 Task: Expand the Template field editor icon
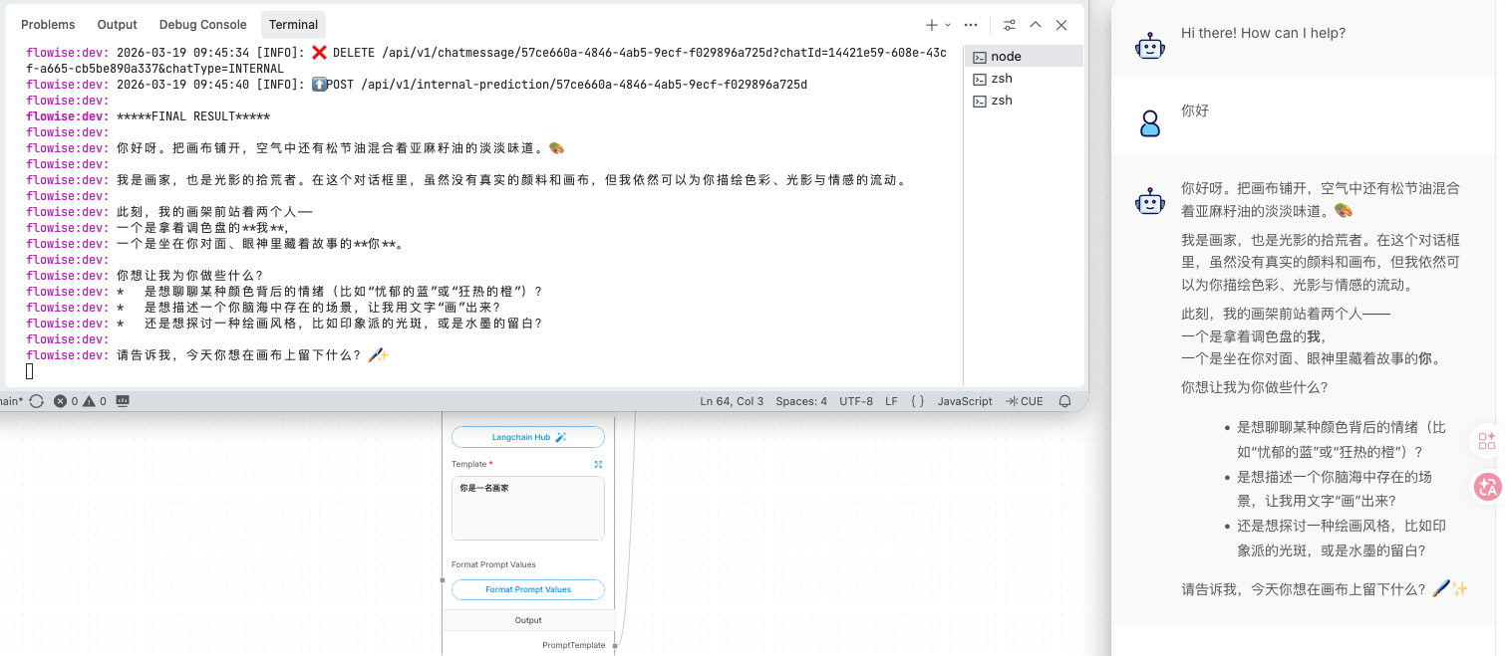pos(598,464)
